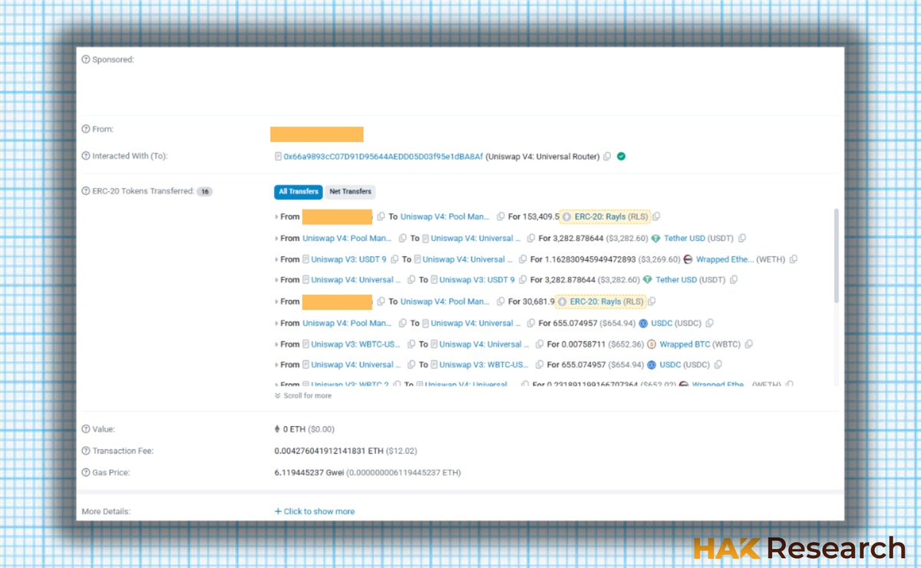Expand the USDT row arrow for the transfer from Universal Router

(276, 281)
